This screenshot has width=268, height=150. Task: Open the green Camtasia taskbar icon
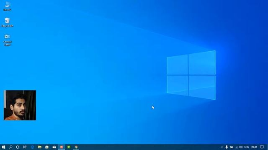(x=69, y=147)
